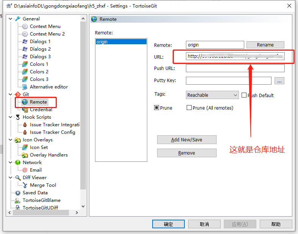The height and width of the screenshot is (234, 298).
Task: Click the Add New/Save button
Action: tap(187, 139)
